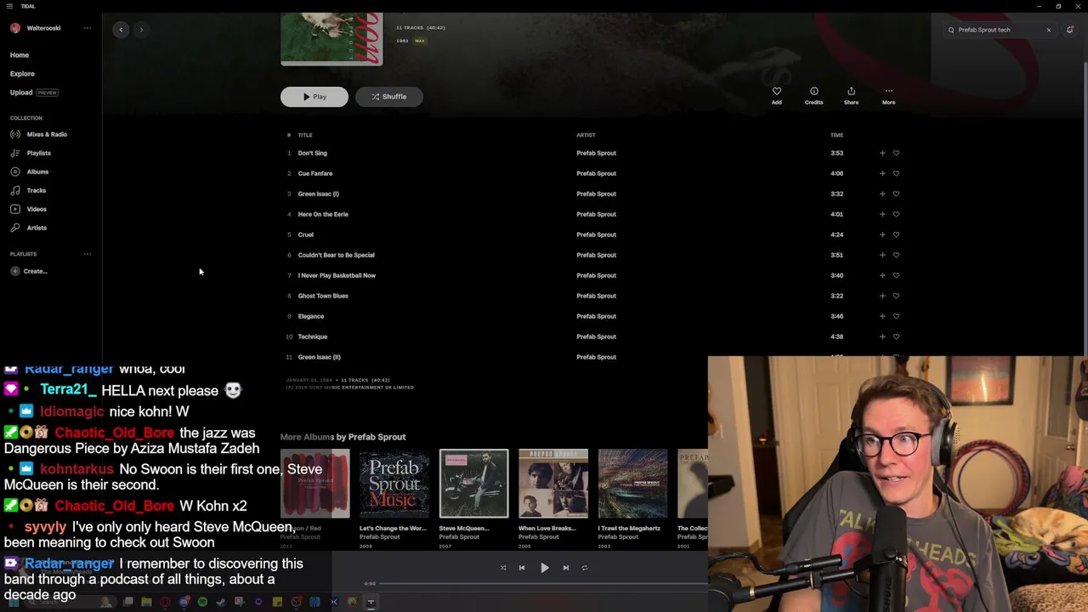Click the search field
1088x612 pixels.
point(999,30)
